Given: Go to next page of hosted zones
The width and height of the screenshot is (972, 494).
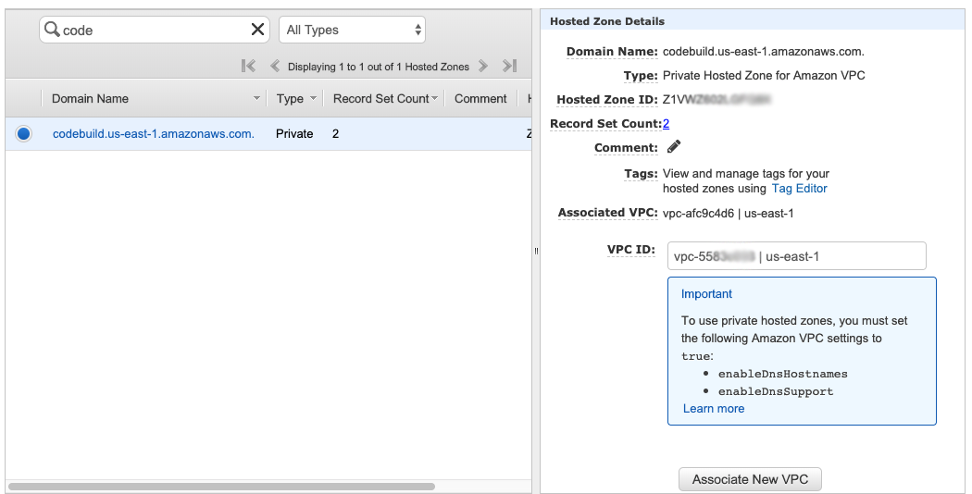Looking at the screenshot, I should click(483, 66).
